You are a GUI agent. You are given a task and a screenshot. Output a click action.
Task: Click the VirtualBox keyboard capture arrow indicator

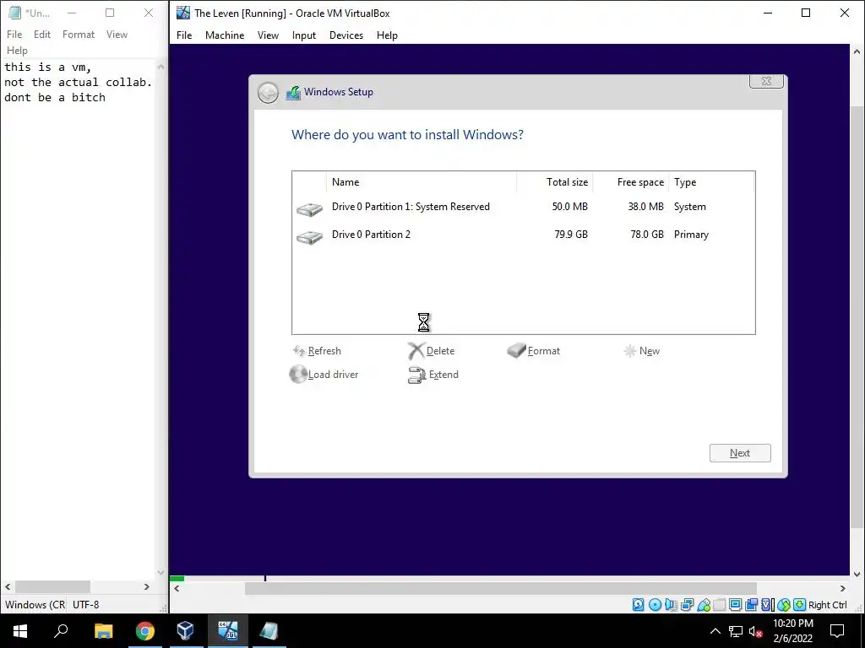click(x=800, y=604)
